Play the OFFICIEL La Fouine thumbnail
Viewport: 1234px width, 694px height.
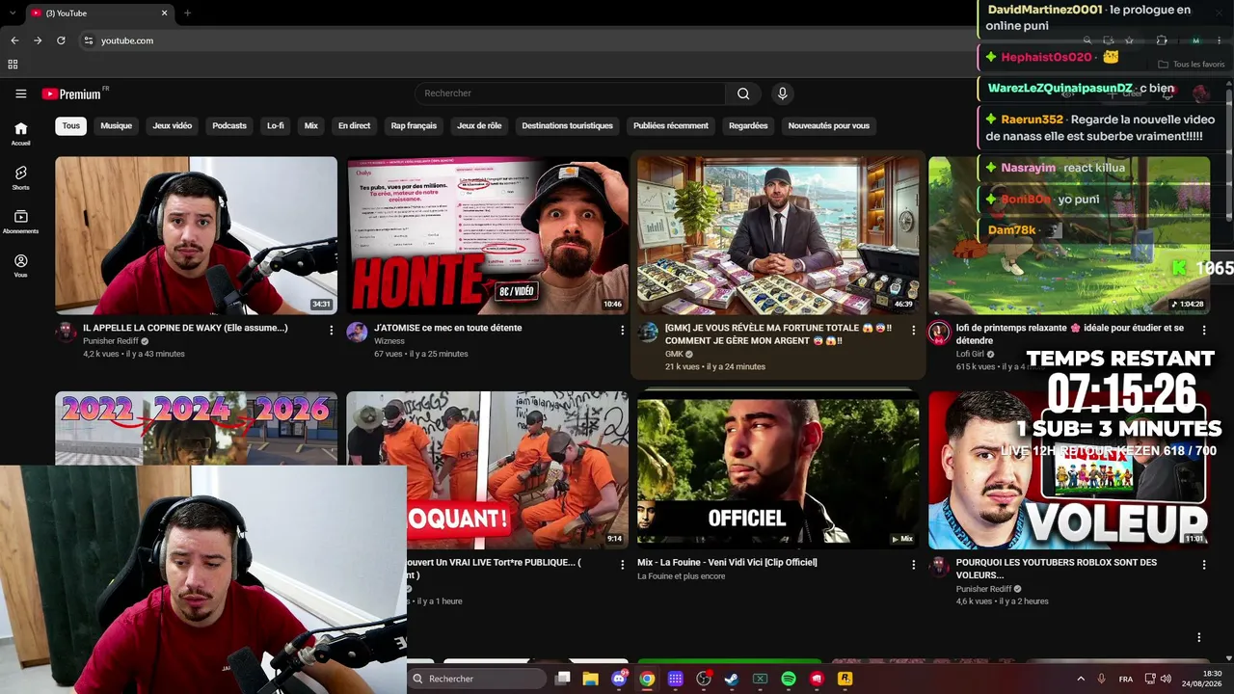tap(778, 470)
